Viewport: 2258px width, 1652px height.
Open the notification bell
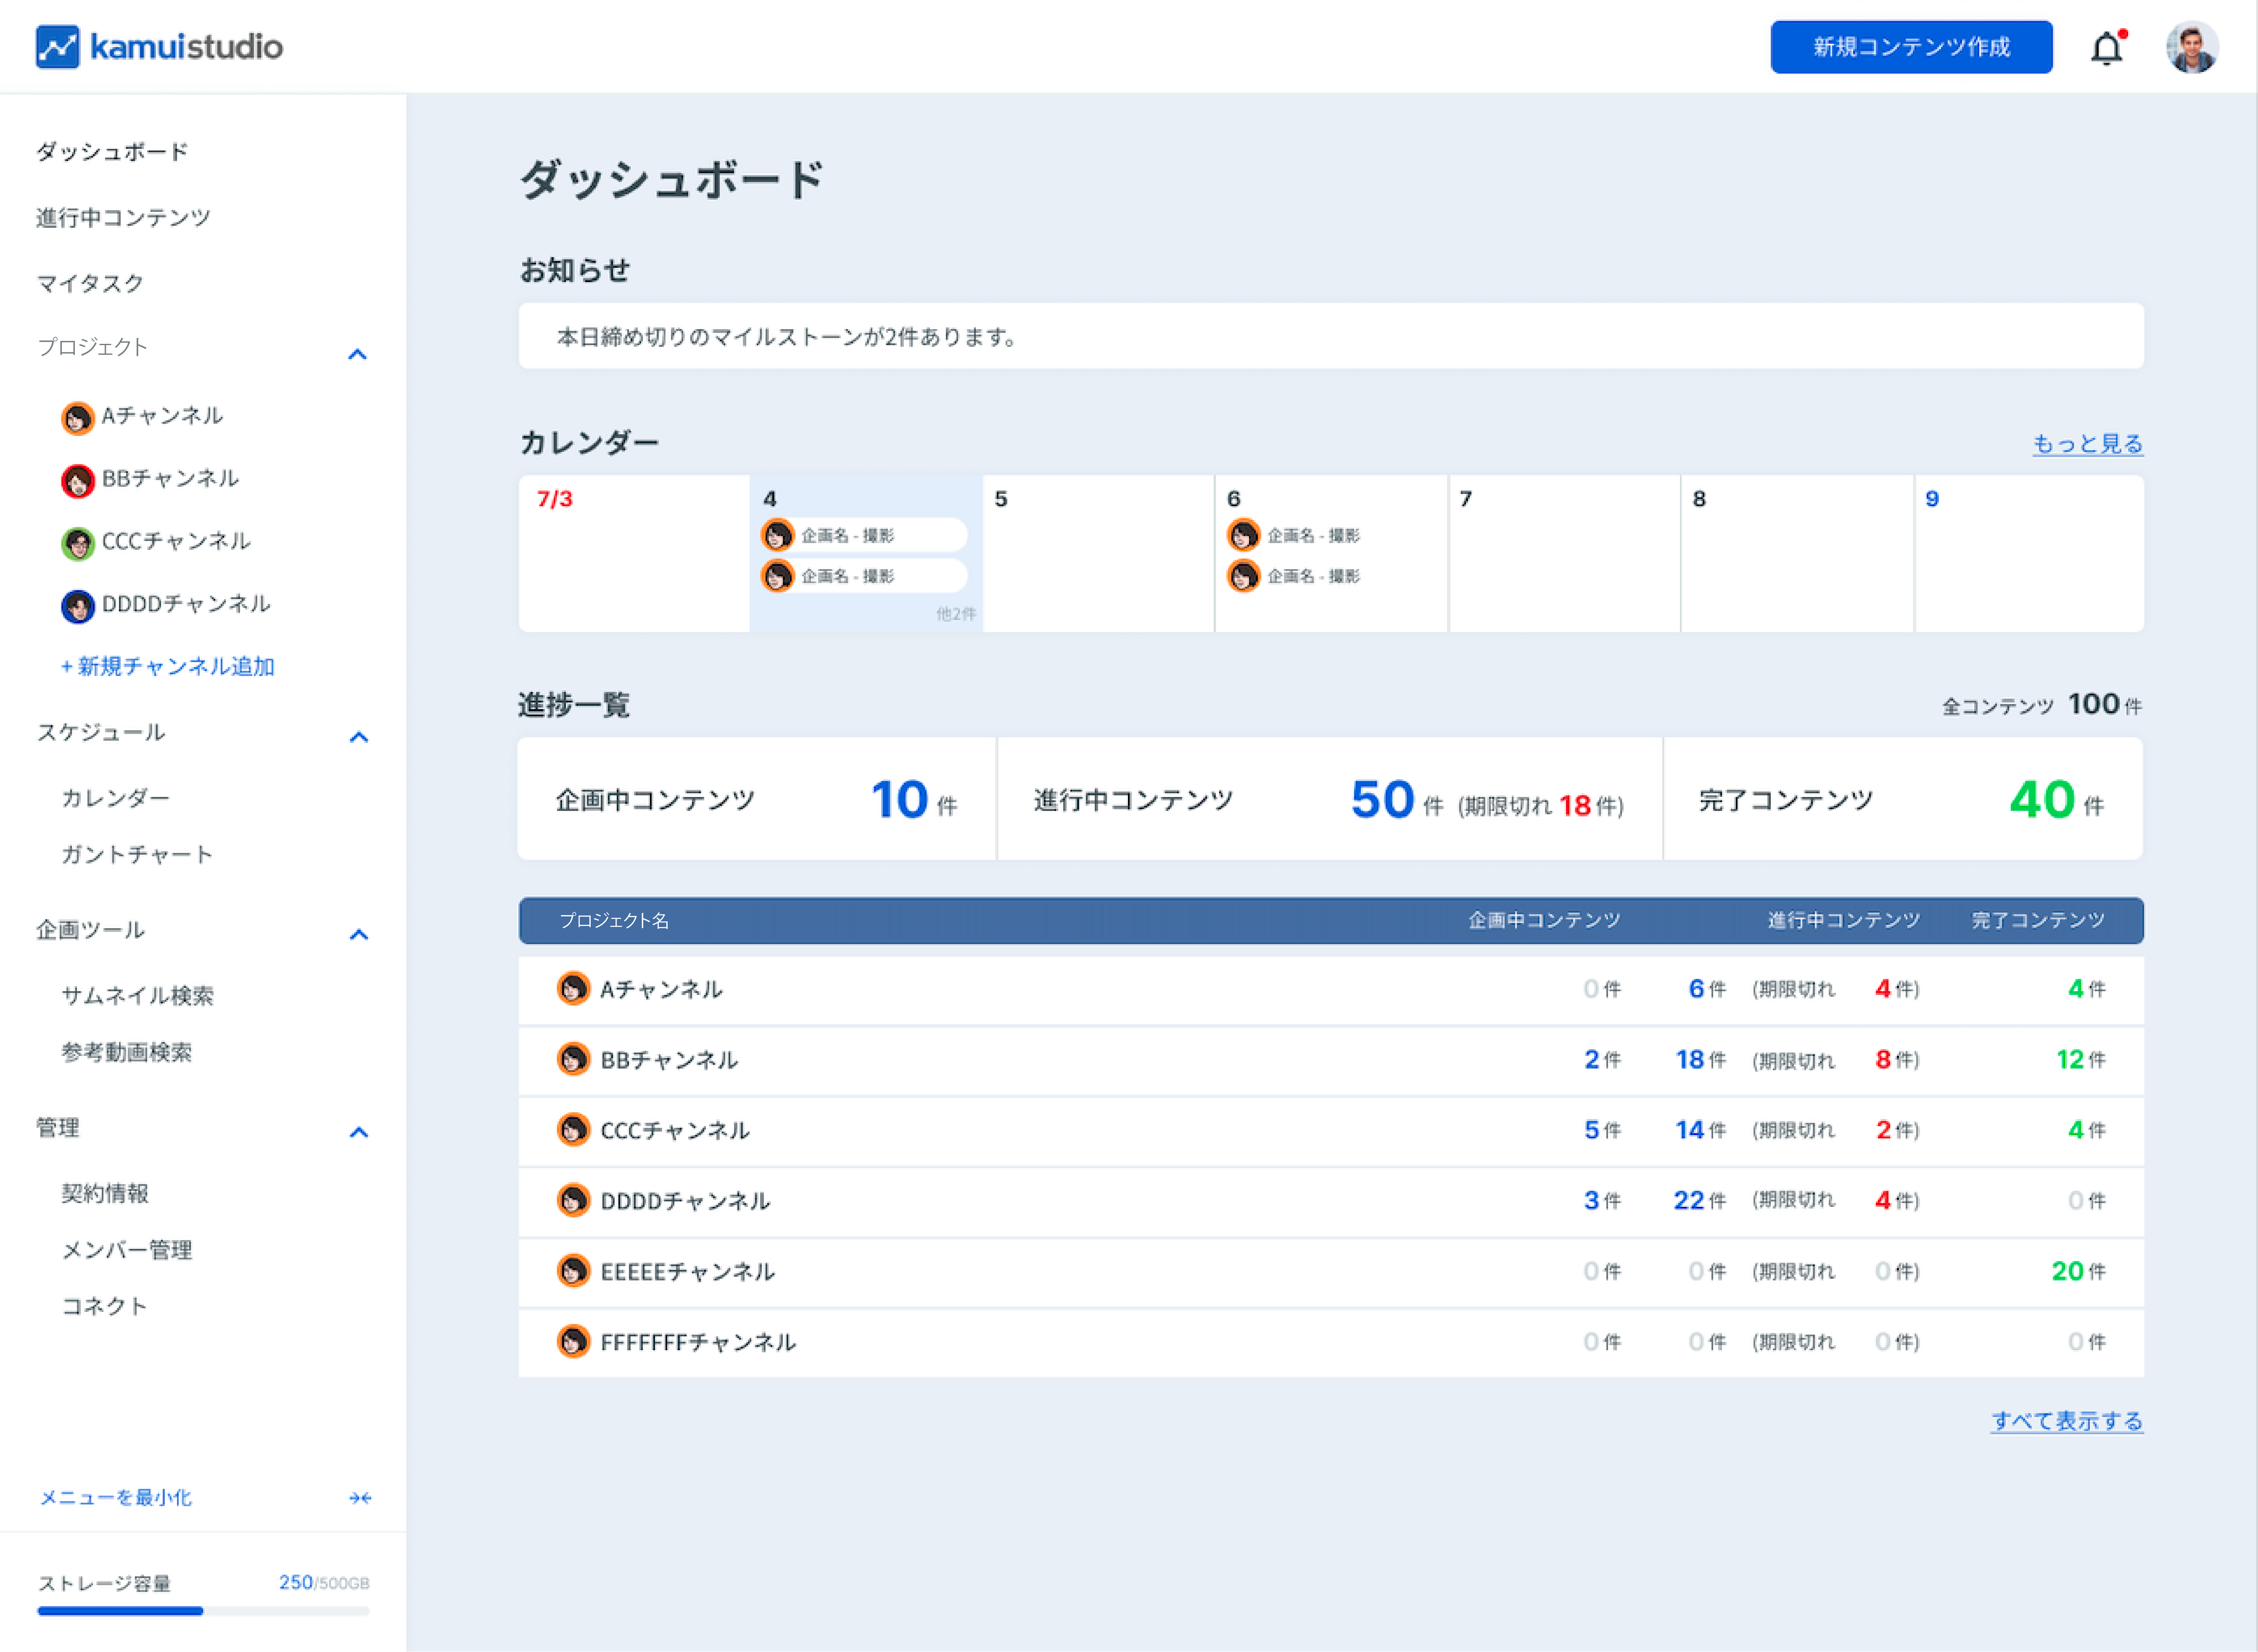point(2107,46)
